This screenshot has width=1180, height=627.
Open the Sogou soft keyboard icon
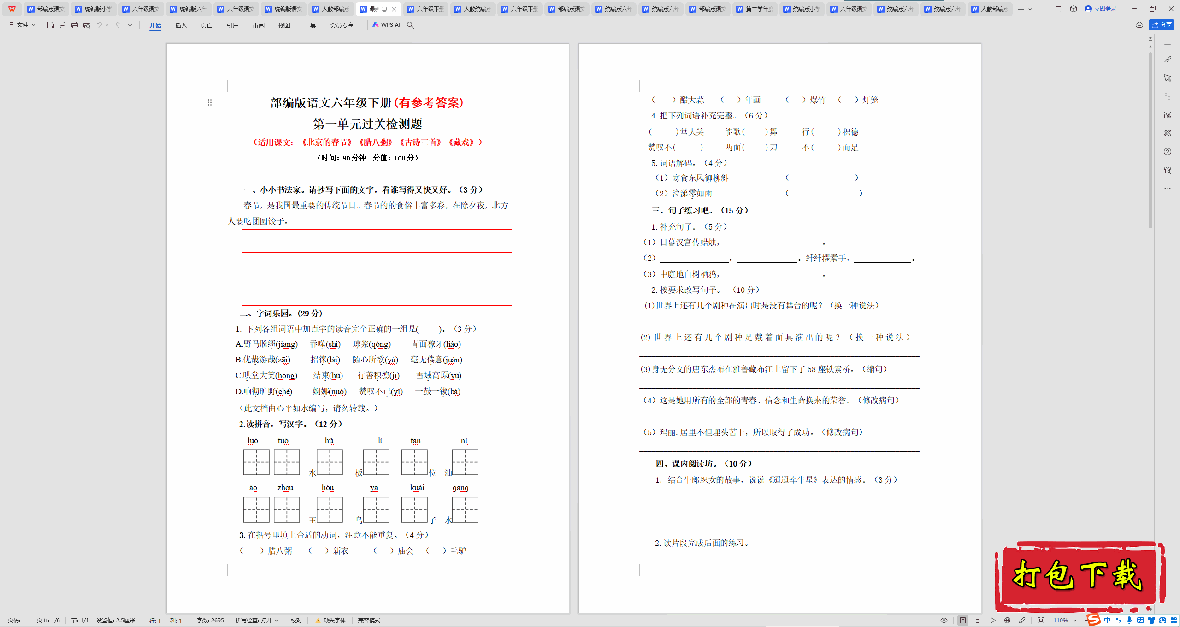pos(1140,620)
